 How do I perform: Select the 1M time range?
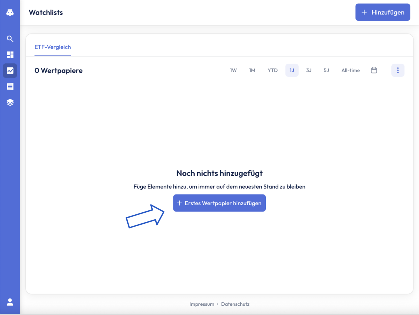tap(252, 70)
